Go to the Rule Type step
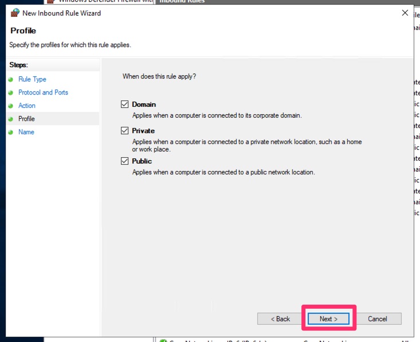 [32, 79]
